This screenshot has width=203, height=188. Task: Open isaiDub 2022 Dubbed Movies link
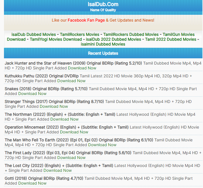click(113, 39)
